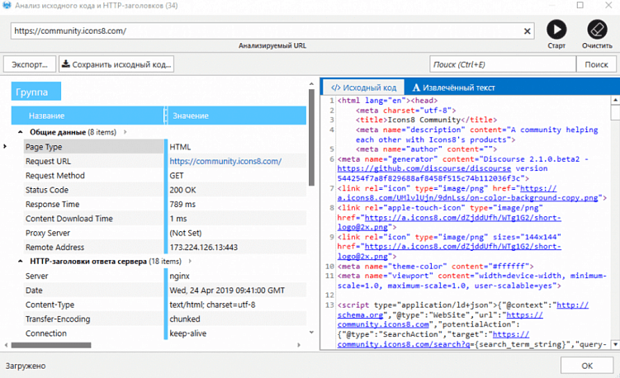Confirm with the OK button
The height and width of the screenshot is (378, 620).
pyautogui.click(x=586, y=365)
